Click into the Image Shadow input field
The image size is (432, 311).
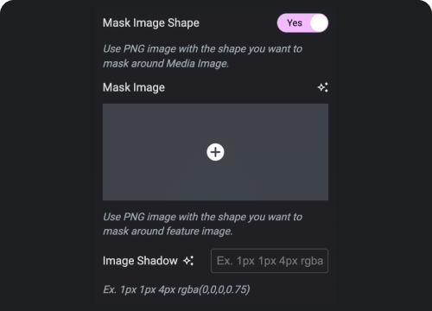(x=270, y=261)
